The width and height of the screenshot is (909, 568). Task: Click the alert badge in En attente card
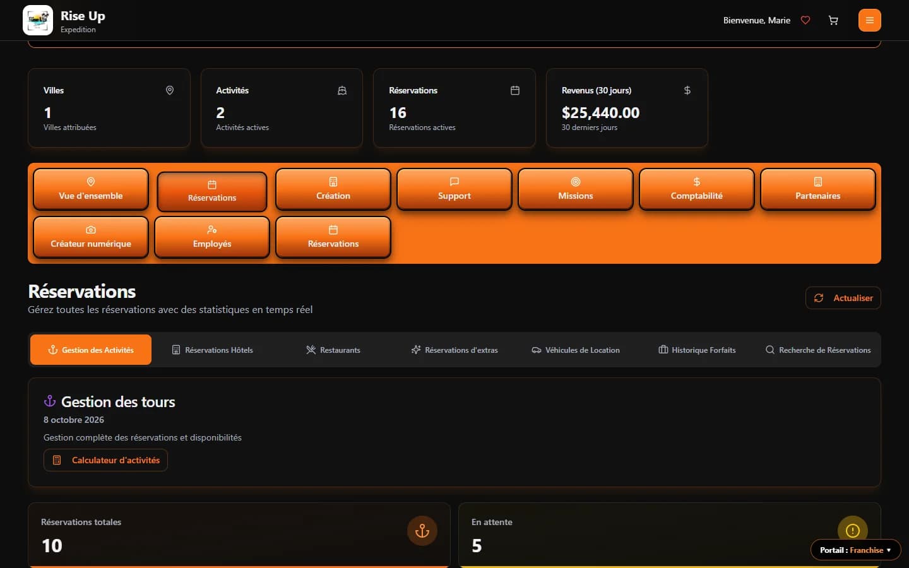pyautogui.click(x=853, y=531)
